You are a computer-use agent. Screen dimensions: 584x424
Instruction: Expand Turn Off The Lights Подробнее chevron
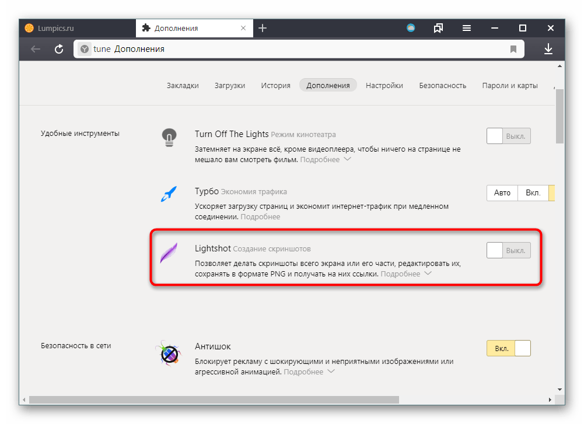click(347, 159)
